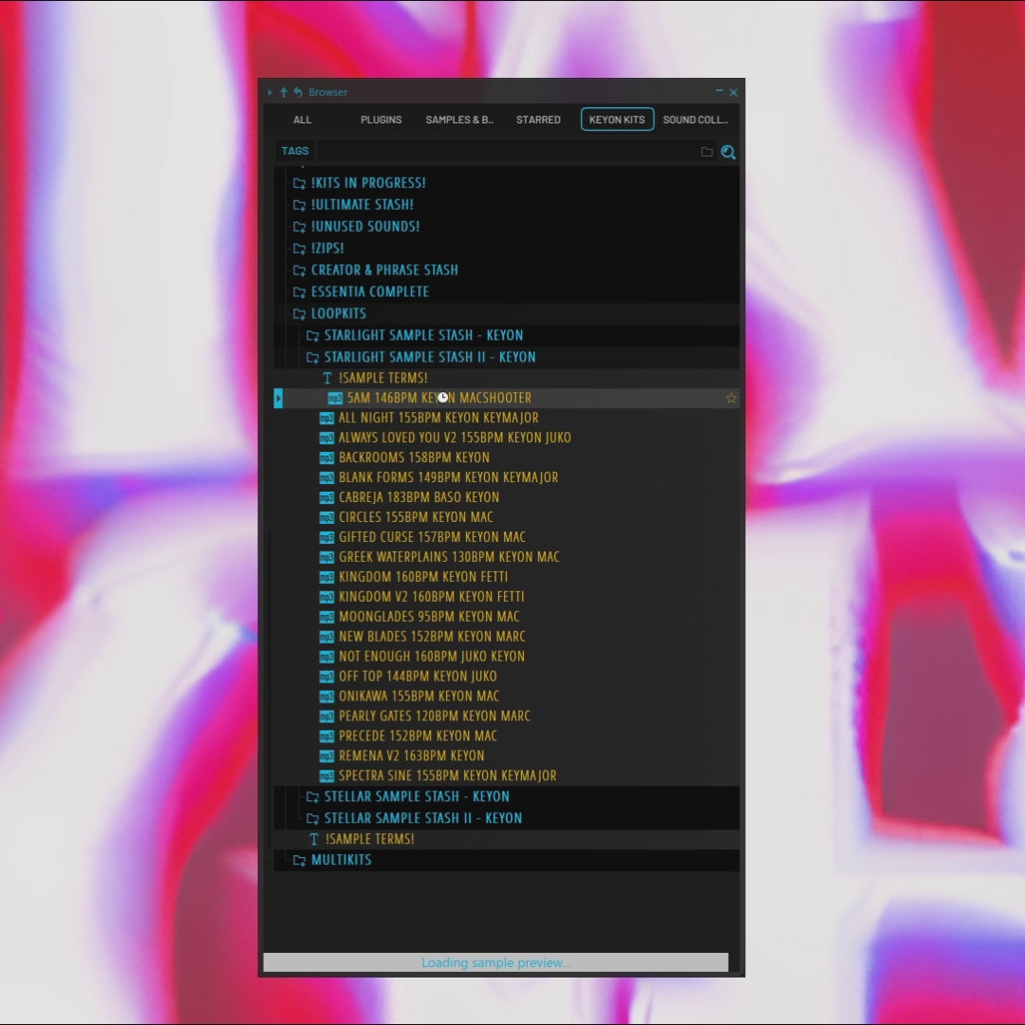Click the audio file icon for BACKROOMS 158BPM

[x=326, y=457]
